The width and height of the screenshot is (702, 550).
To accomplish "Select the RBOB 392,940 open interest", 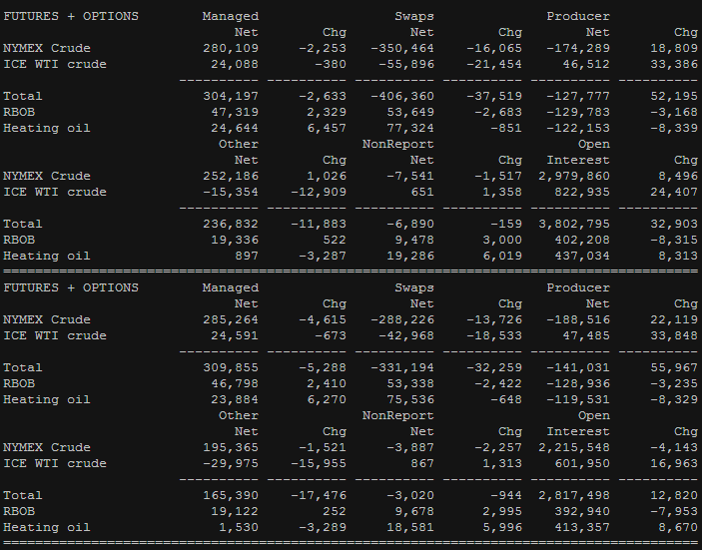I will [582, 511].
